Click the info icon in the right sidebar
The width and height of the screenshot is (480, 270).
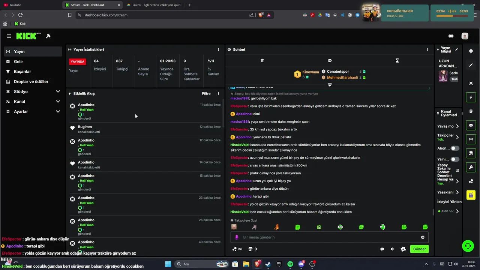pyautogui.click(x=471, y=51)
